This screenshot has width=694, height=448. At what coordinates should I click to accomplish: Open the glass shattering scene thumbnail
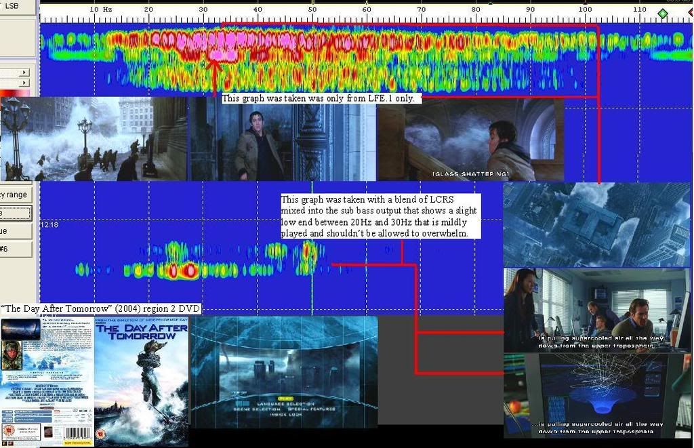tap(470, 140)
